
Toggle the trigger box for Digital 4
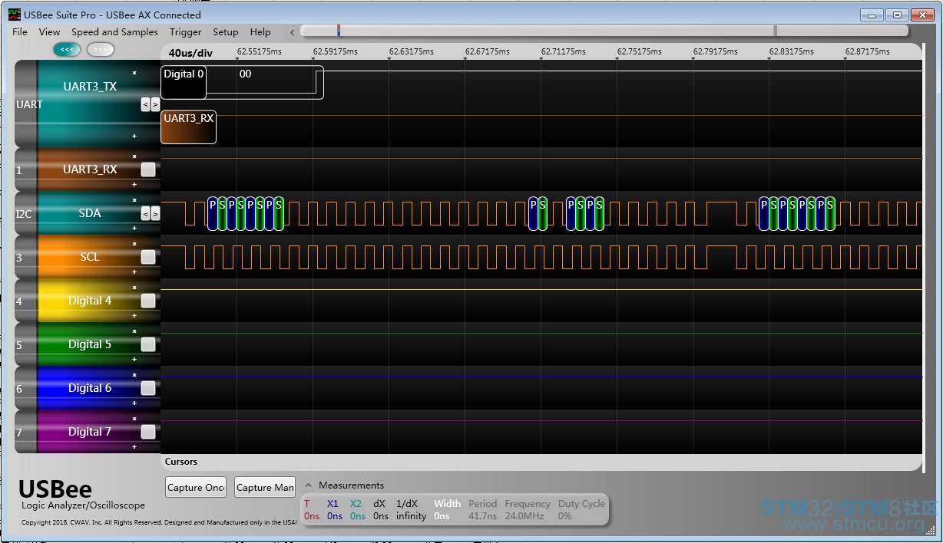tap(148, 301)
